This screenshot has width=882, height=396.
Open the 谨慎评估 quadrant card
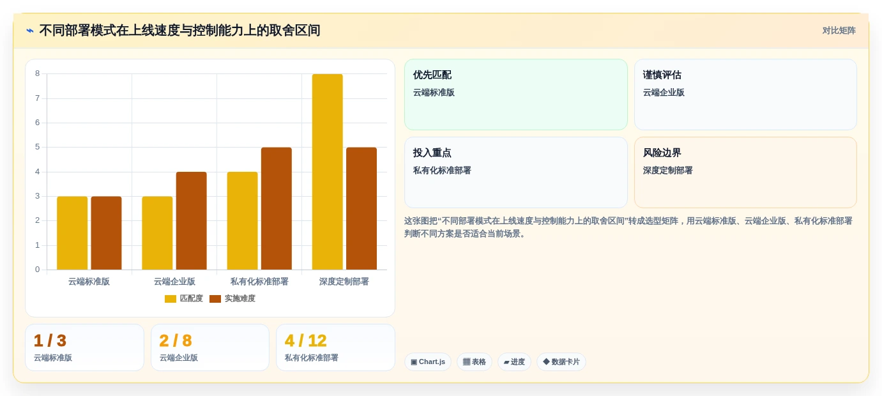(x=745, y=95)
